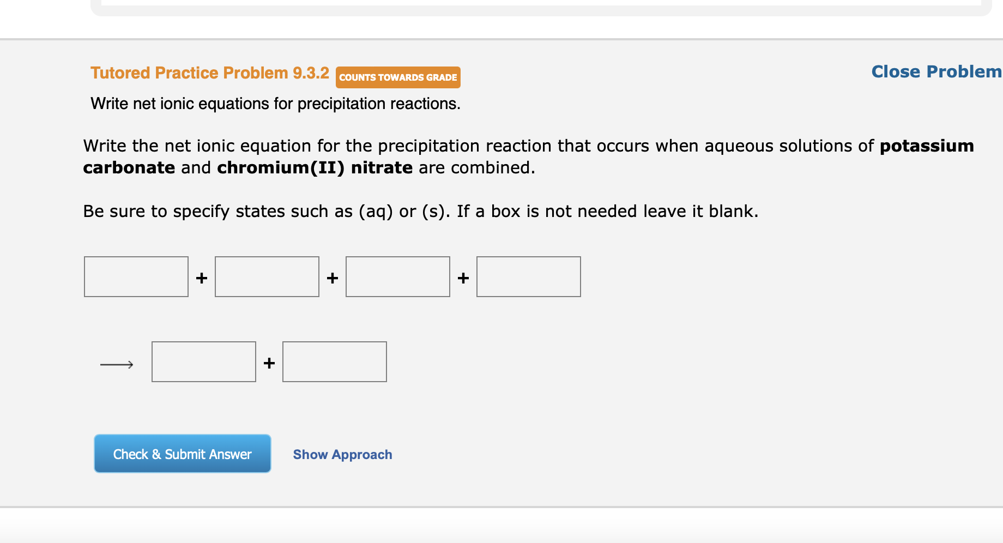Click the plus sign between third and fourth boxes

(463, 277)
